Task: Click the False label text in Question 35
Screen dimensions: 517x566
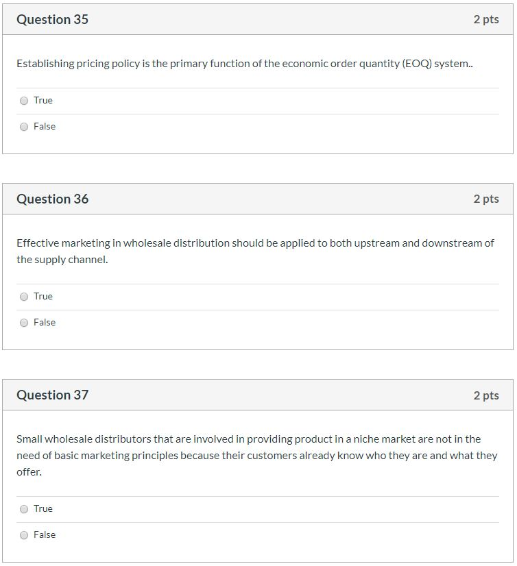Action: pyautogui.click(x=44, y=126)
